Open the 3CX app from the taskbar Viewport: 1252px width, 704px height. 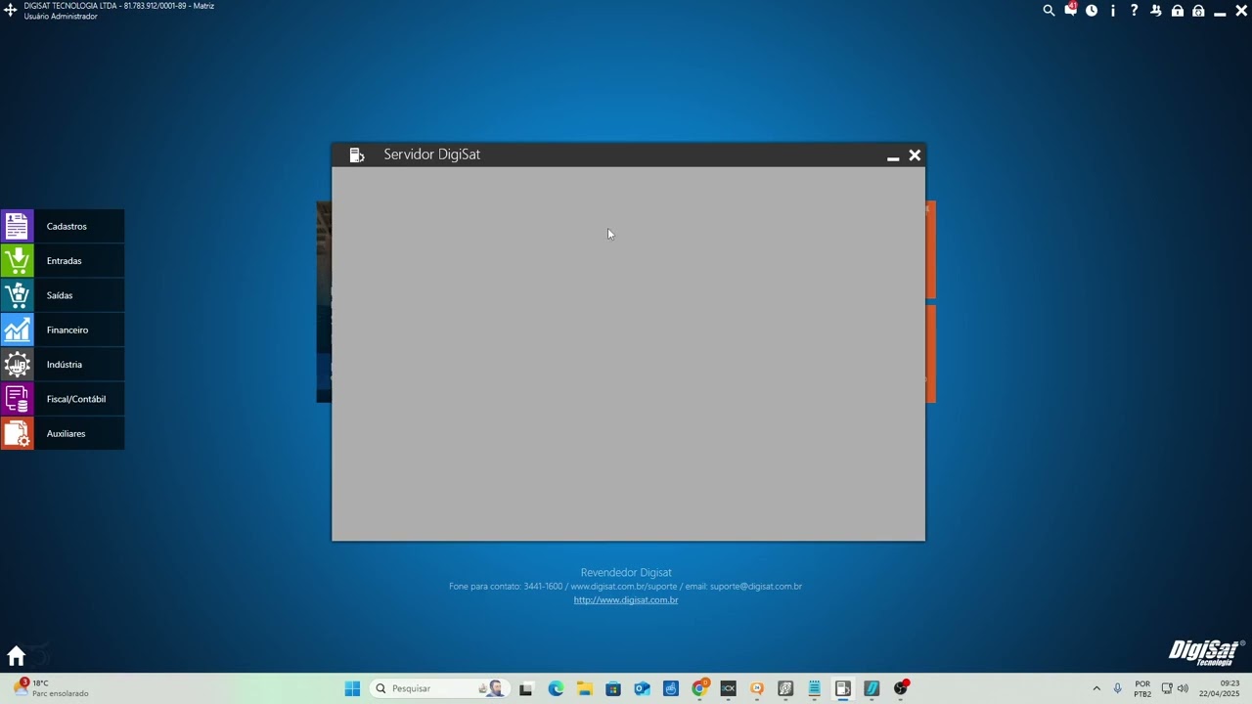[x=728, y=688]
